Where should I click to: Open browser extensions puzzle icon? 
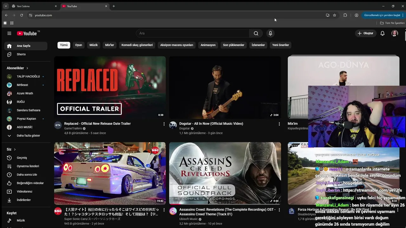(x=345, y=15)
